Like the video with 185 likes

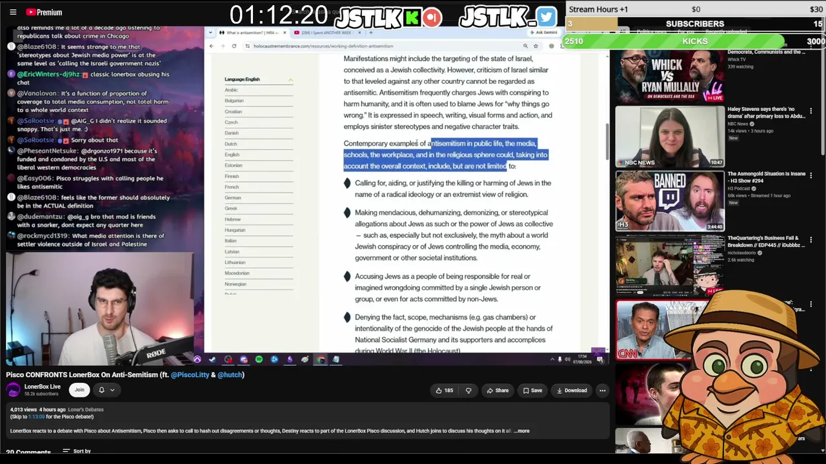[445, 391]
